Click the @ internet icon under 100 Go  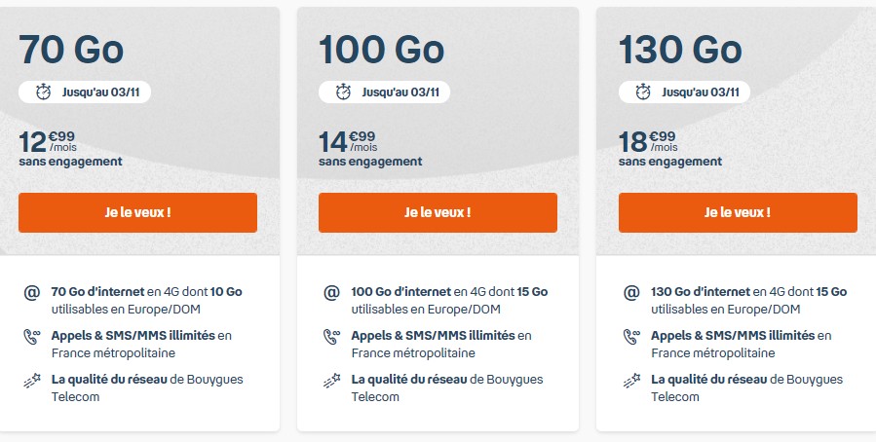(x=331, y=292)
